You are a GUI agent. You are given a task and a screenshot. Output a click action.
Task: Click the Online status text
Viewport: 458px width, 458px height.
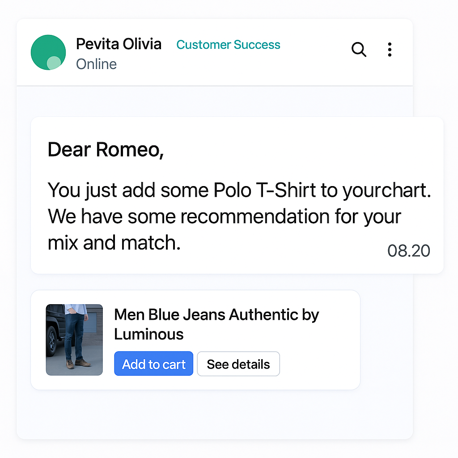pos(96,64)
